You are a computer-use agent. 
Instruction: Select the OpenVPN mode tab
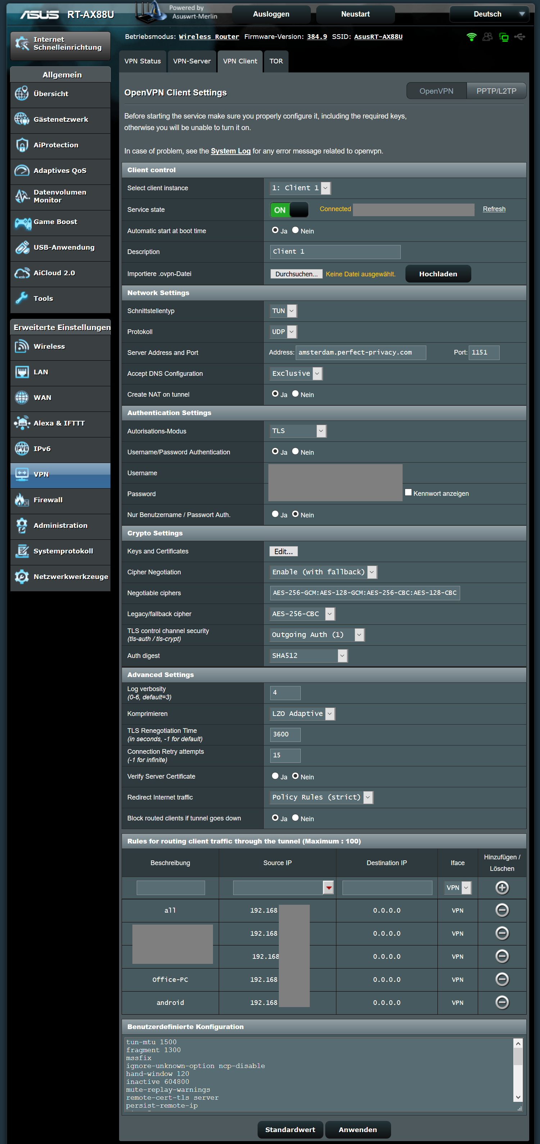pyautogui.click(x=436, y=91)
